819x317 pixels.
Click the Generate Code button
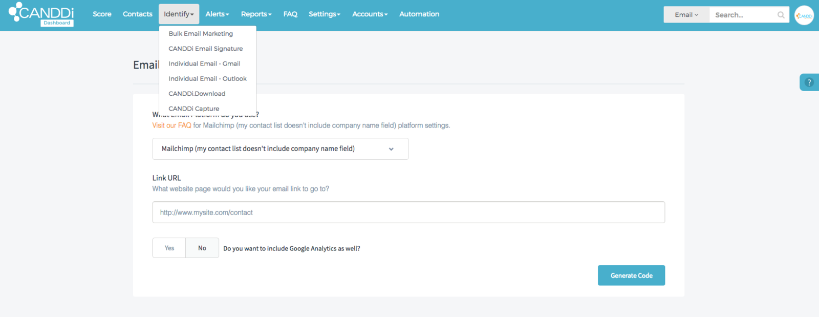click(x=631, y=276)
